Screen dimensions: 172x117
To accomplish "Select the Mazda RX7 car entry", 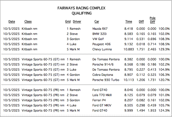I will pyautogui.click(x=100, y=29).
